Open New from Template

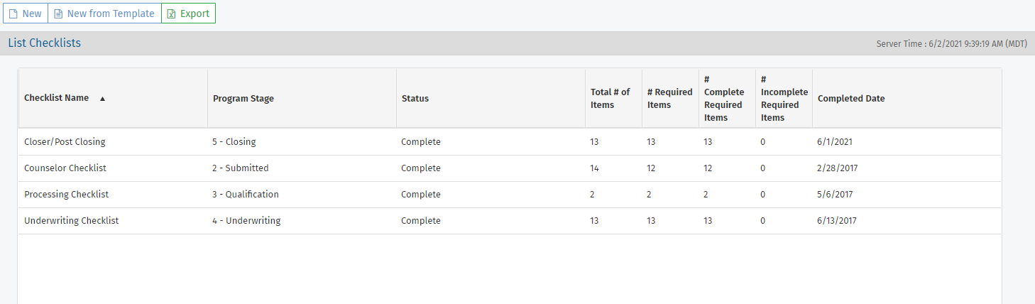(x=104, y=13)
